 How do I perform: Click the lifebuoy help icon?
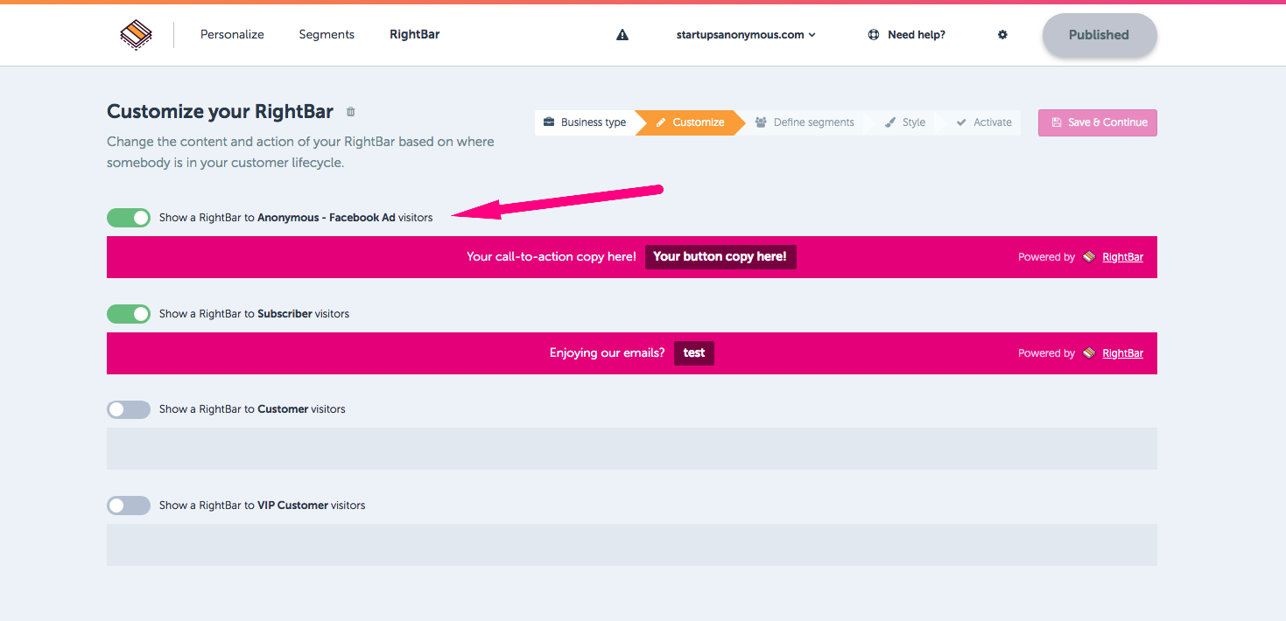tap(873, 35)
